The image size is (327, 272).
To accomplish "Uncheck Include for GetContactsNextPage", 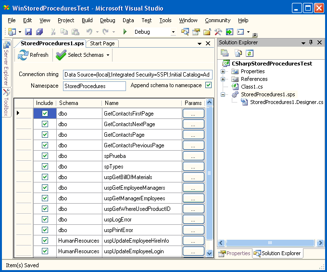I will pyautogui.click(x=45, y=124).
